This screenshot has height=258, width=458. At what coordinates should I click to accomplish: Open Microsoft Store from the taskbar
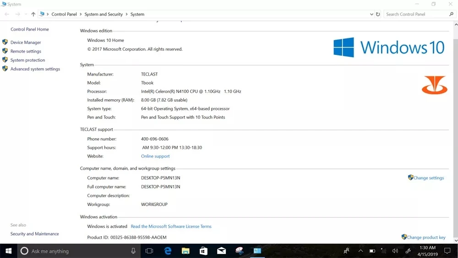point(204,251)
